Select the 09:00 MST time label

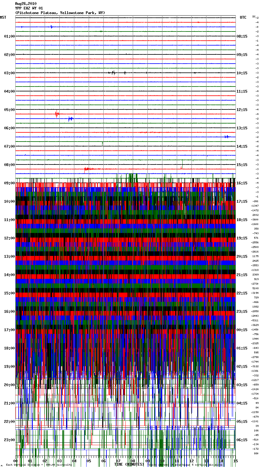click(x=9, y=183)
